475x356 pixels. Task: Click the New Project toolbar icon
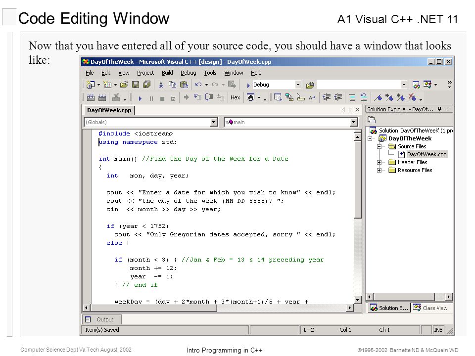click(x=90, y=85)
